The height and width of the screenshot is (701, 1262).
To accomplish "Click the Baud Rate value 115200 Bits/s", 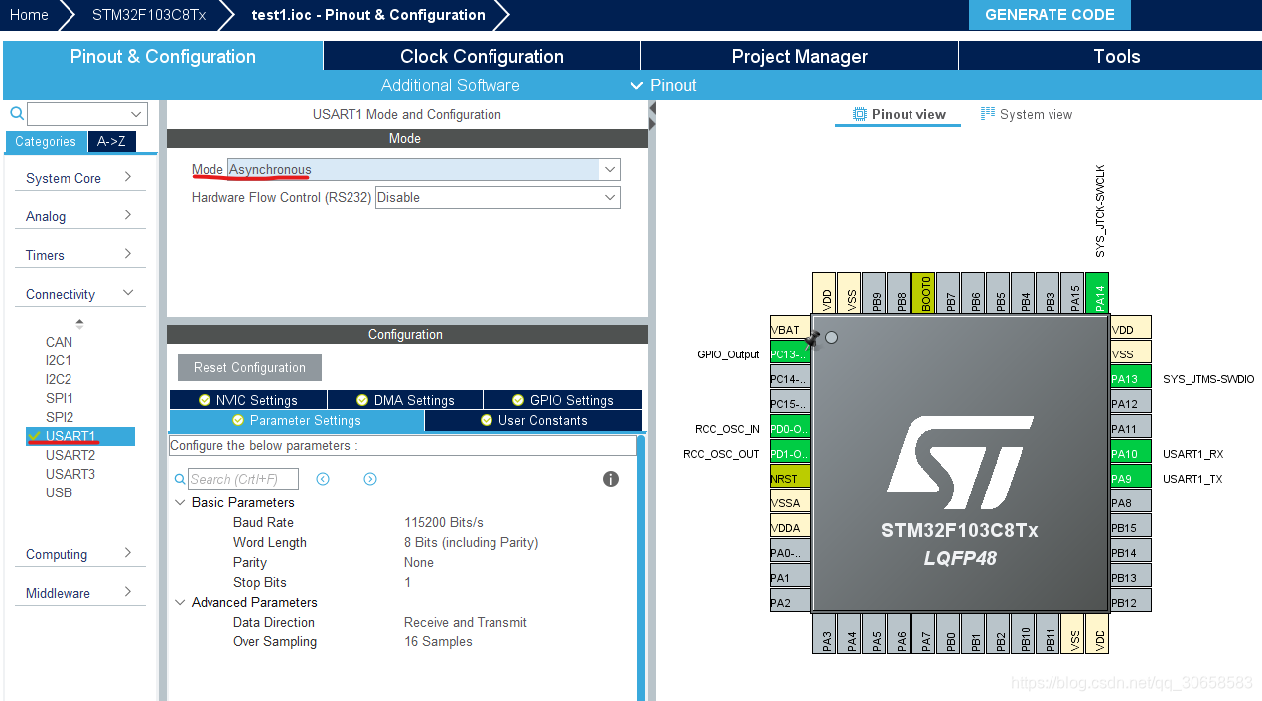I will pyautogui.click(x=444, y=522).
